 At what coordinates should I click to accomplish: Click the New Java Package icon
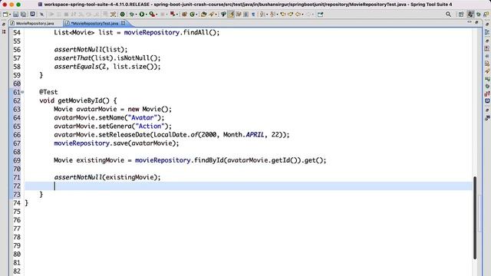[x=184, y=15]
